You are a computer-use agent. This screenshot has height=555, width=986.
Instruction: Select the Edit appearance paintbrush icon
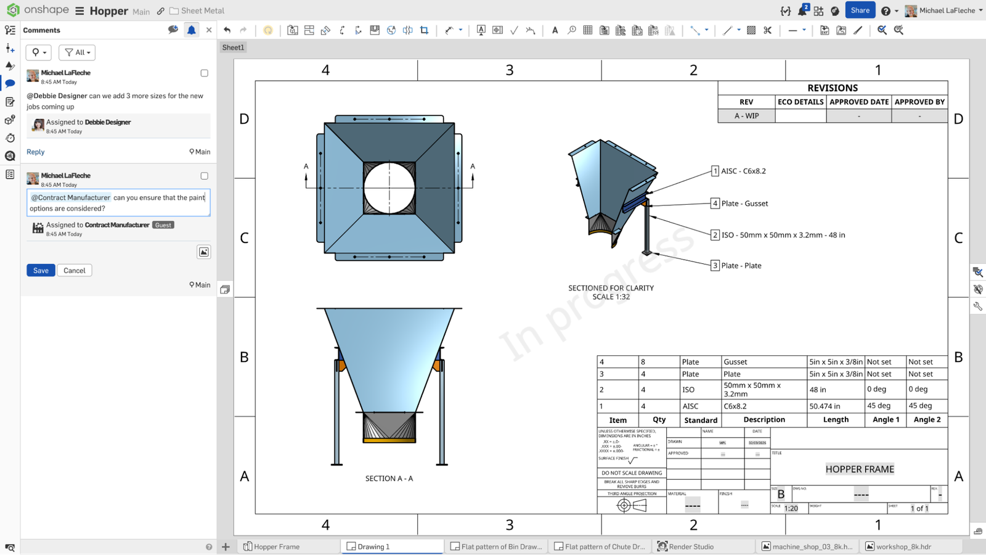[857, 30]
